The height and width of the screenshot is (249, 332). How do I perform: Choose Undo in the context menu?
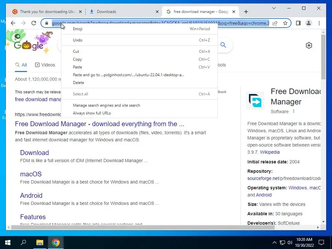(x=139, y=40)
